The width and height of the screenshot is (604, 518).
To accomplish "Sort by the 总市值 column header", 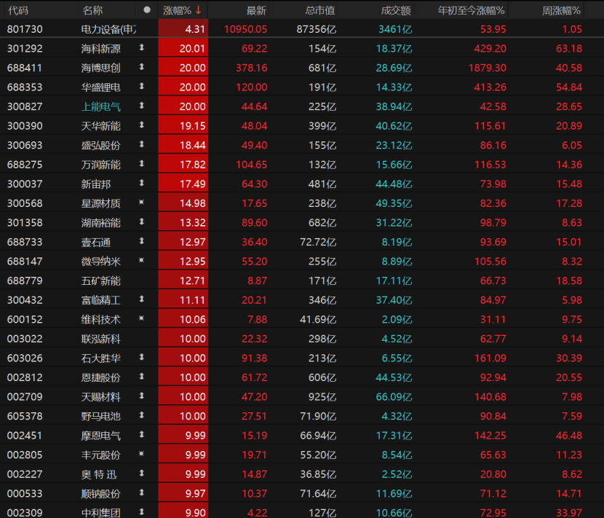I will pos(320,10).
